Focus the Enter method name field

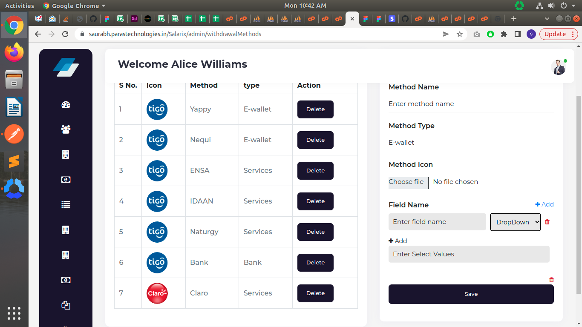(x=471, y=104)
